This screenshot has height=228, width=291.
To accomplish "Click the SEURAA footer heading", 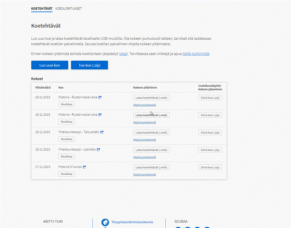I will point(181,221).
